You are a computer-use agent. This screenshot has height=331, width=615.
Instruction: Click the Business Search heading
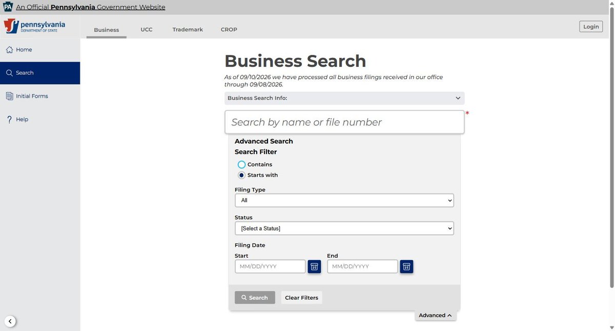[295, 61]
